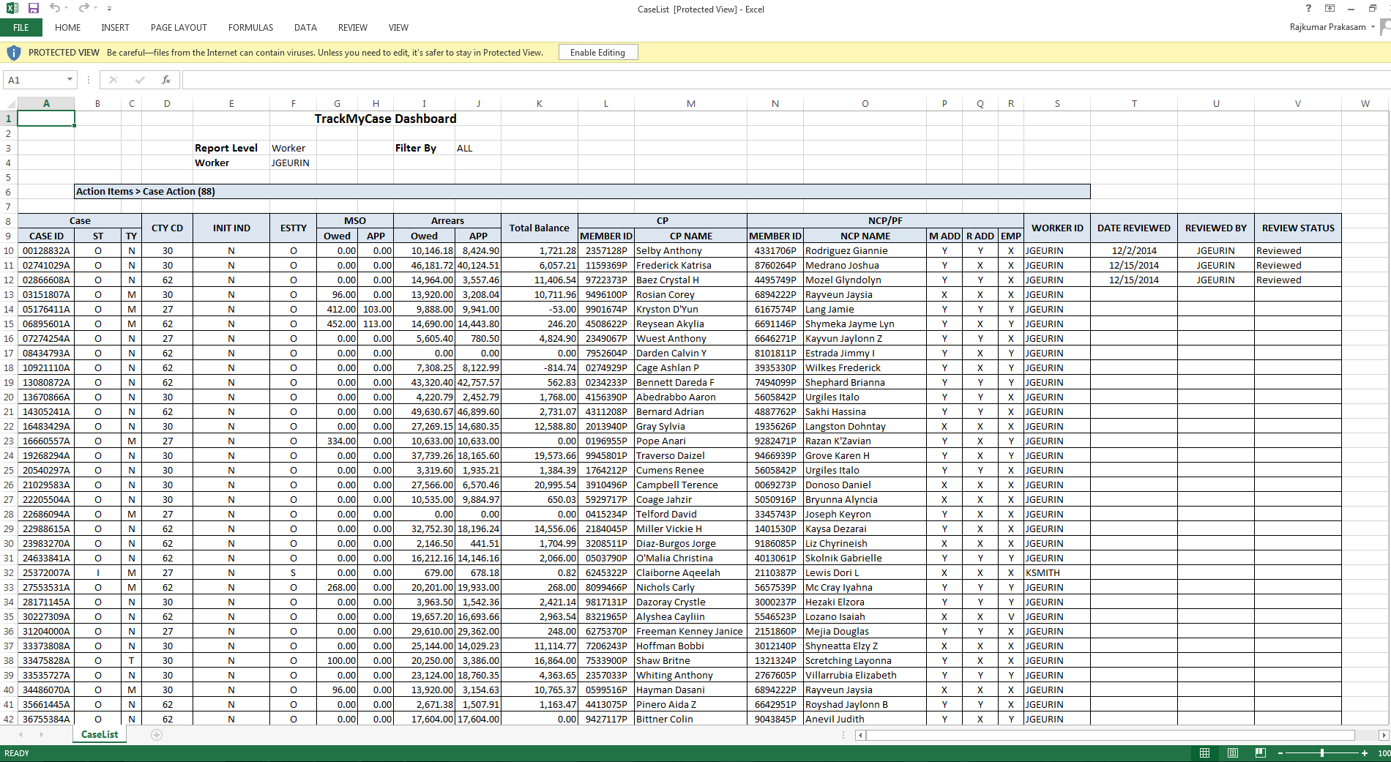
Task: Expand the Name Box dropdown arrow
Action: pyautogui.click(x=70, y=80)
